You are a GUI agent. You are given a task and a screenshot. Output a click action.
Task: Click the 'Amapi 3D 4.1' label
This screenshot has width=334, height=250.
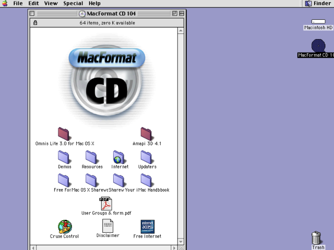(x=147, y=144)
